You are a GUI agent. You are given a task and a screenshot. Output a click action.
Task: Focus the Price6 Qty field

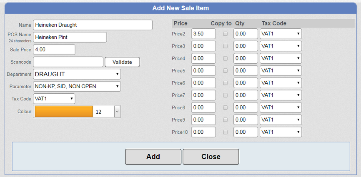coord(246,83)
